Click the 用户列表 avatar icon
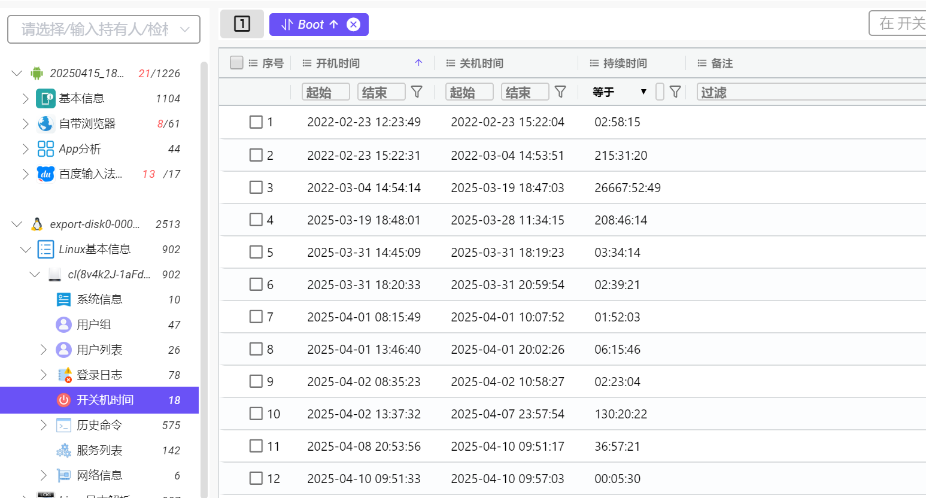926x498 pixels. point(63,350)
